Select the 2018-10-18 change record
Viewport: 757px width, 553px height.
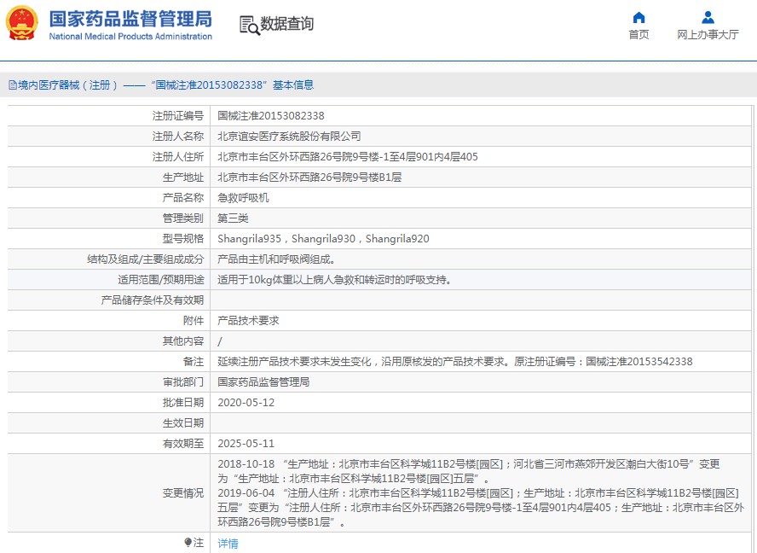tap(469, 471)
